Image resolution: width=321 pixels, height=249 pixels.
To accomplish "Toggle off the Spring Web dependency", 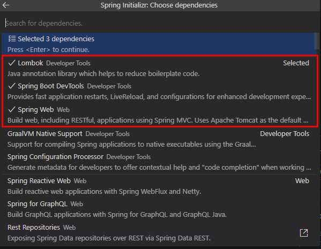I will [x=159, y=115].
